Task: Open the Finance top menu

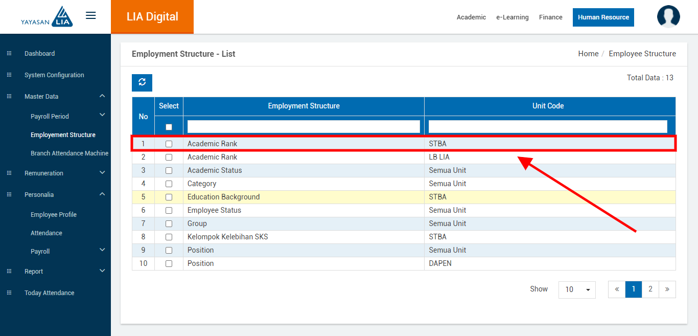Action: (550, 17)
